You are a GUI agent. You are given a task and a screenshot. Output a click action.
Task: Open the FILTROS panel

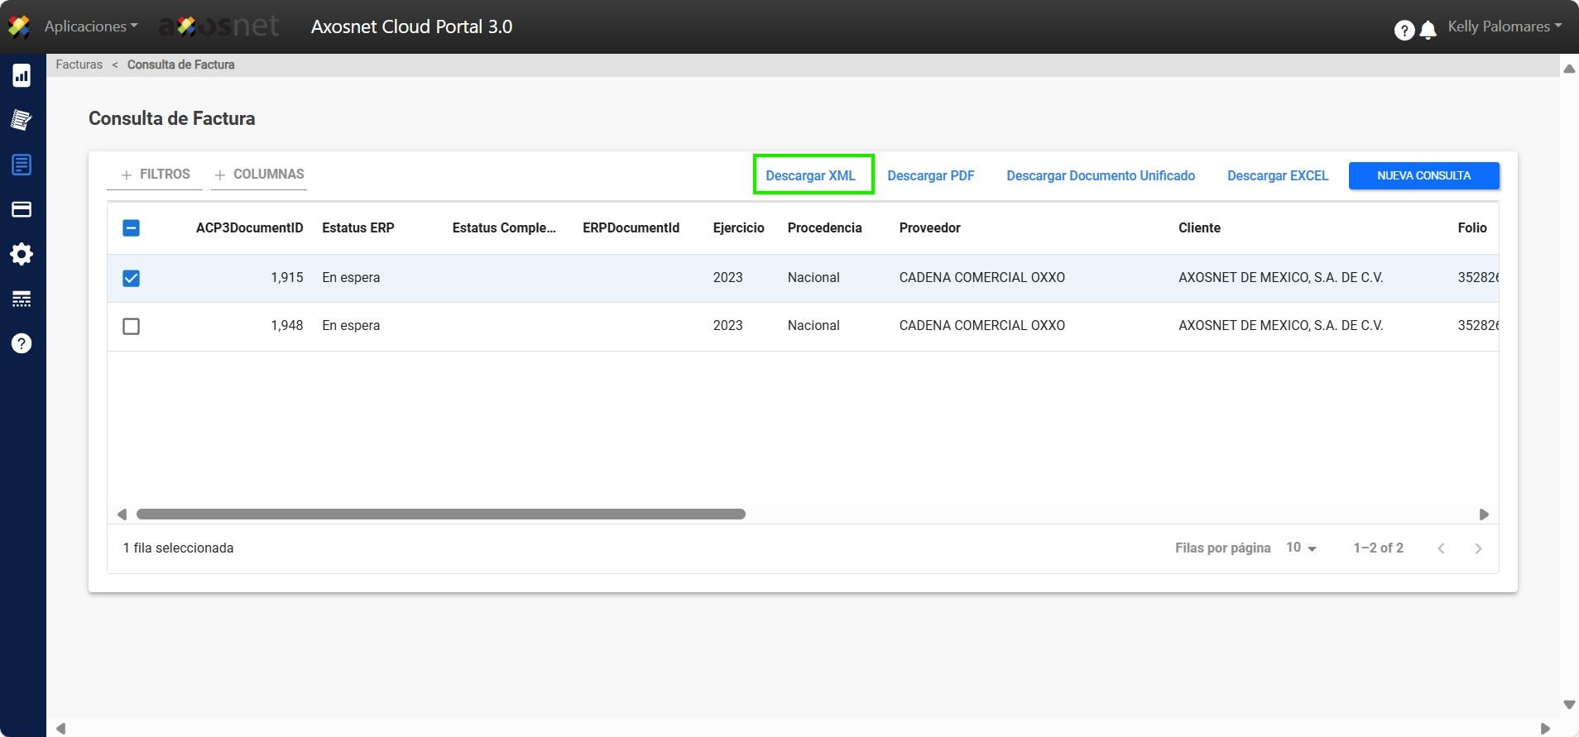pyautogui.click(x=156, y=175)
